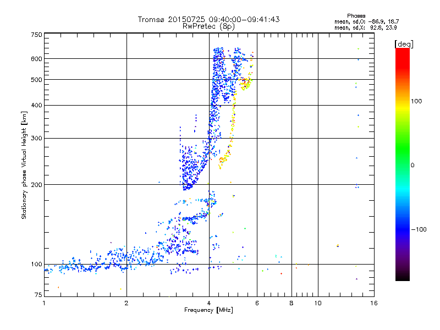The image size is (440, 330).
Task: Click the x-axis tick label '1'
Action: [x=44, y=303]
